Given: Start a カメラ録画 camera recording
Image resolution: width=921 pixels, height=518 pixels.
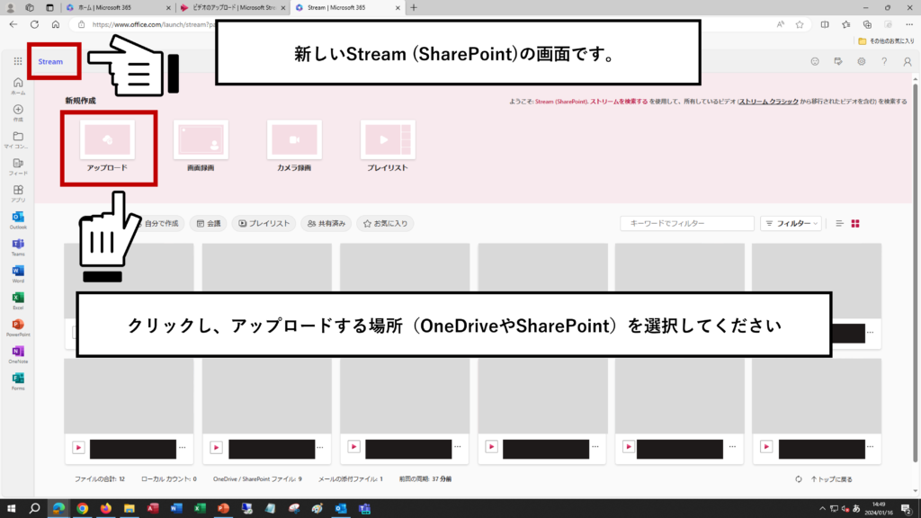Looking at the screenshot, I should click(x=294, y=147).
